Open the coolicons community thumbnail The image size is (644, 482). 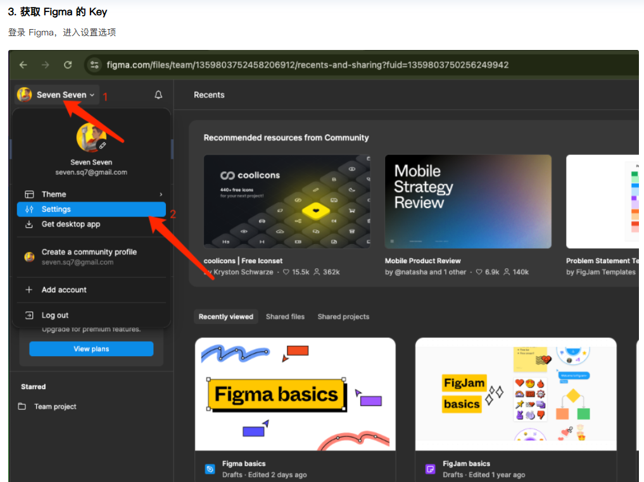287,201
